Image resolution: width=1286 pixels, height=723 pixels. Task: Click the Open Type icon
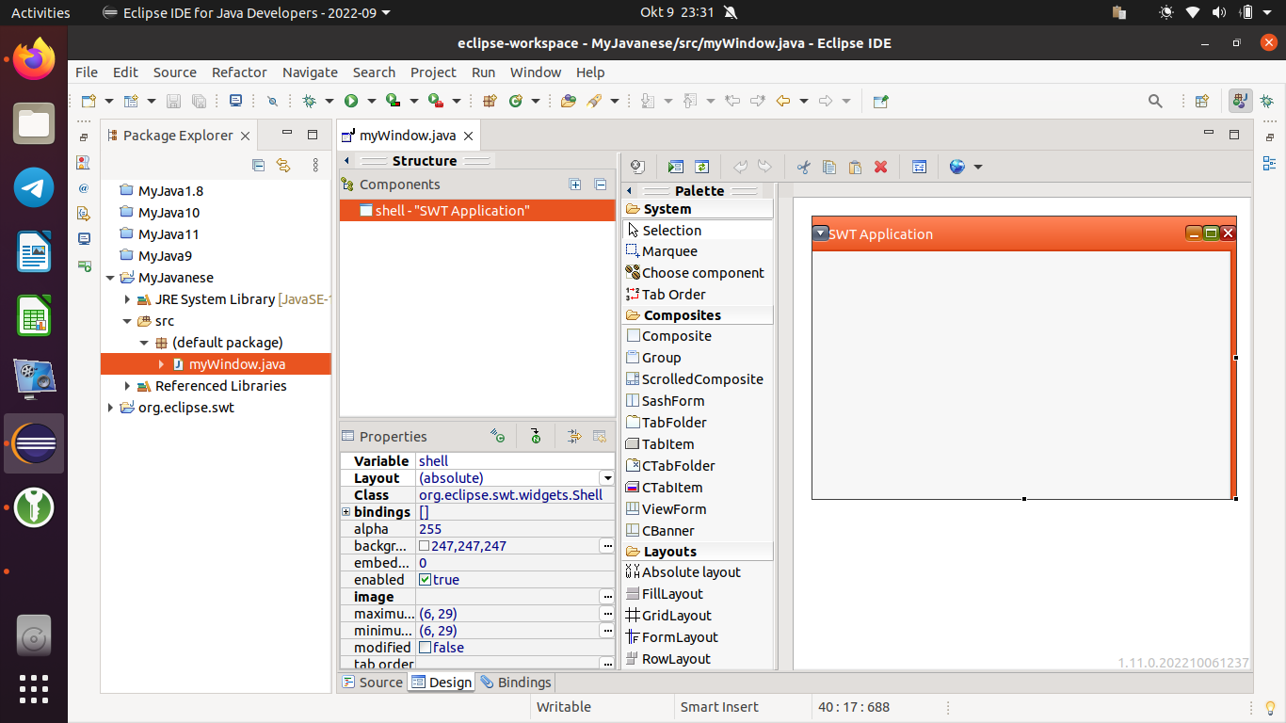568,101
